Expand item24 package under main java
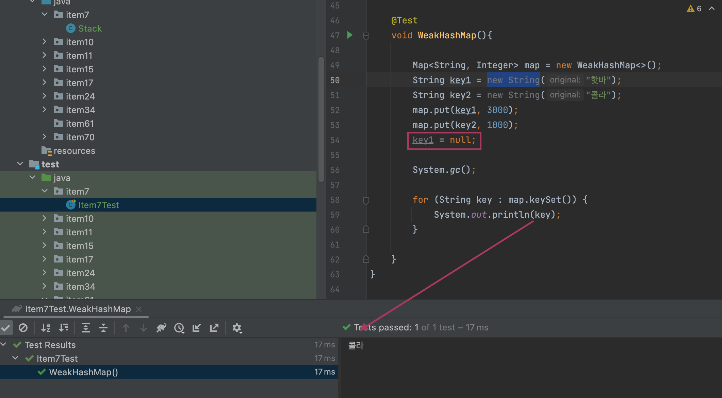The image size is (722, 398). point(44,96)
